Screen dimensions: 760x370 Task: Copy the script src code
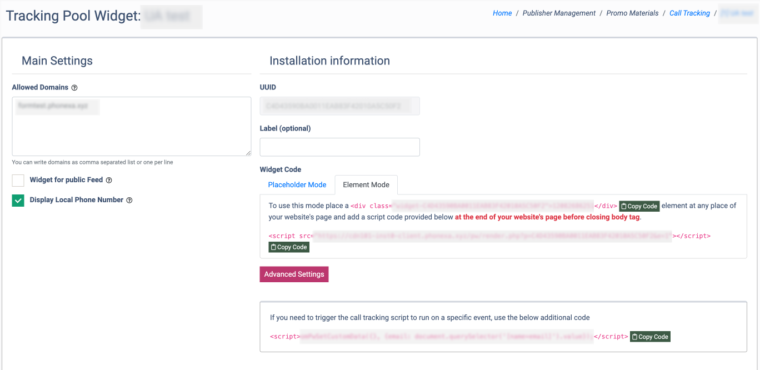point(289,247)
